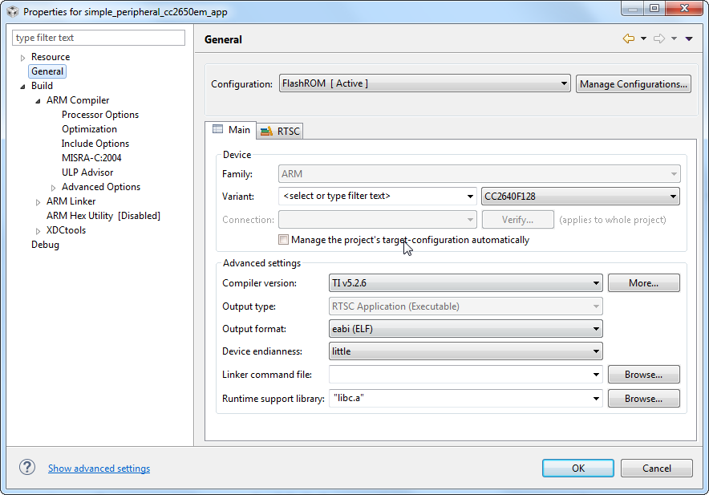
Task: Open the view menu triangle icon
Action: point(689,39)
